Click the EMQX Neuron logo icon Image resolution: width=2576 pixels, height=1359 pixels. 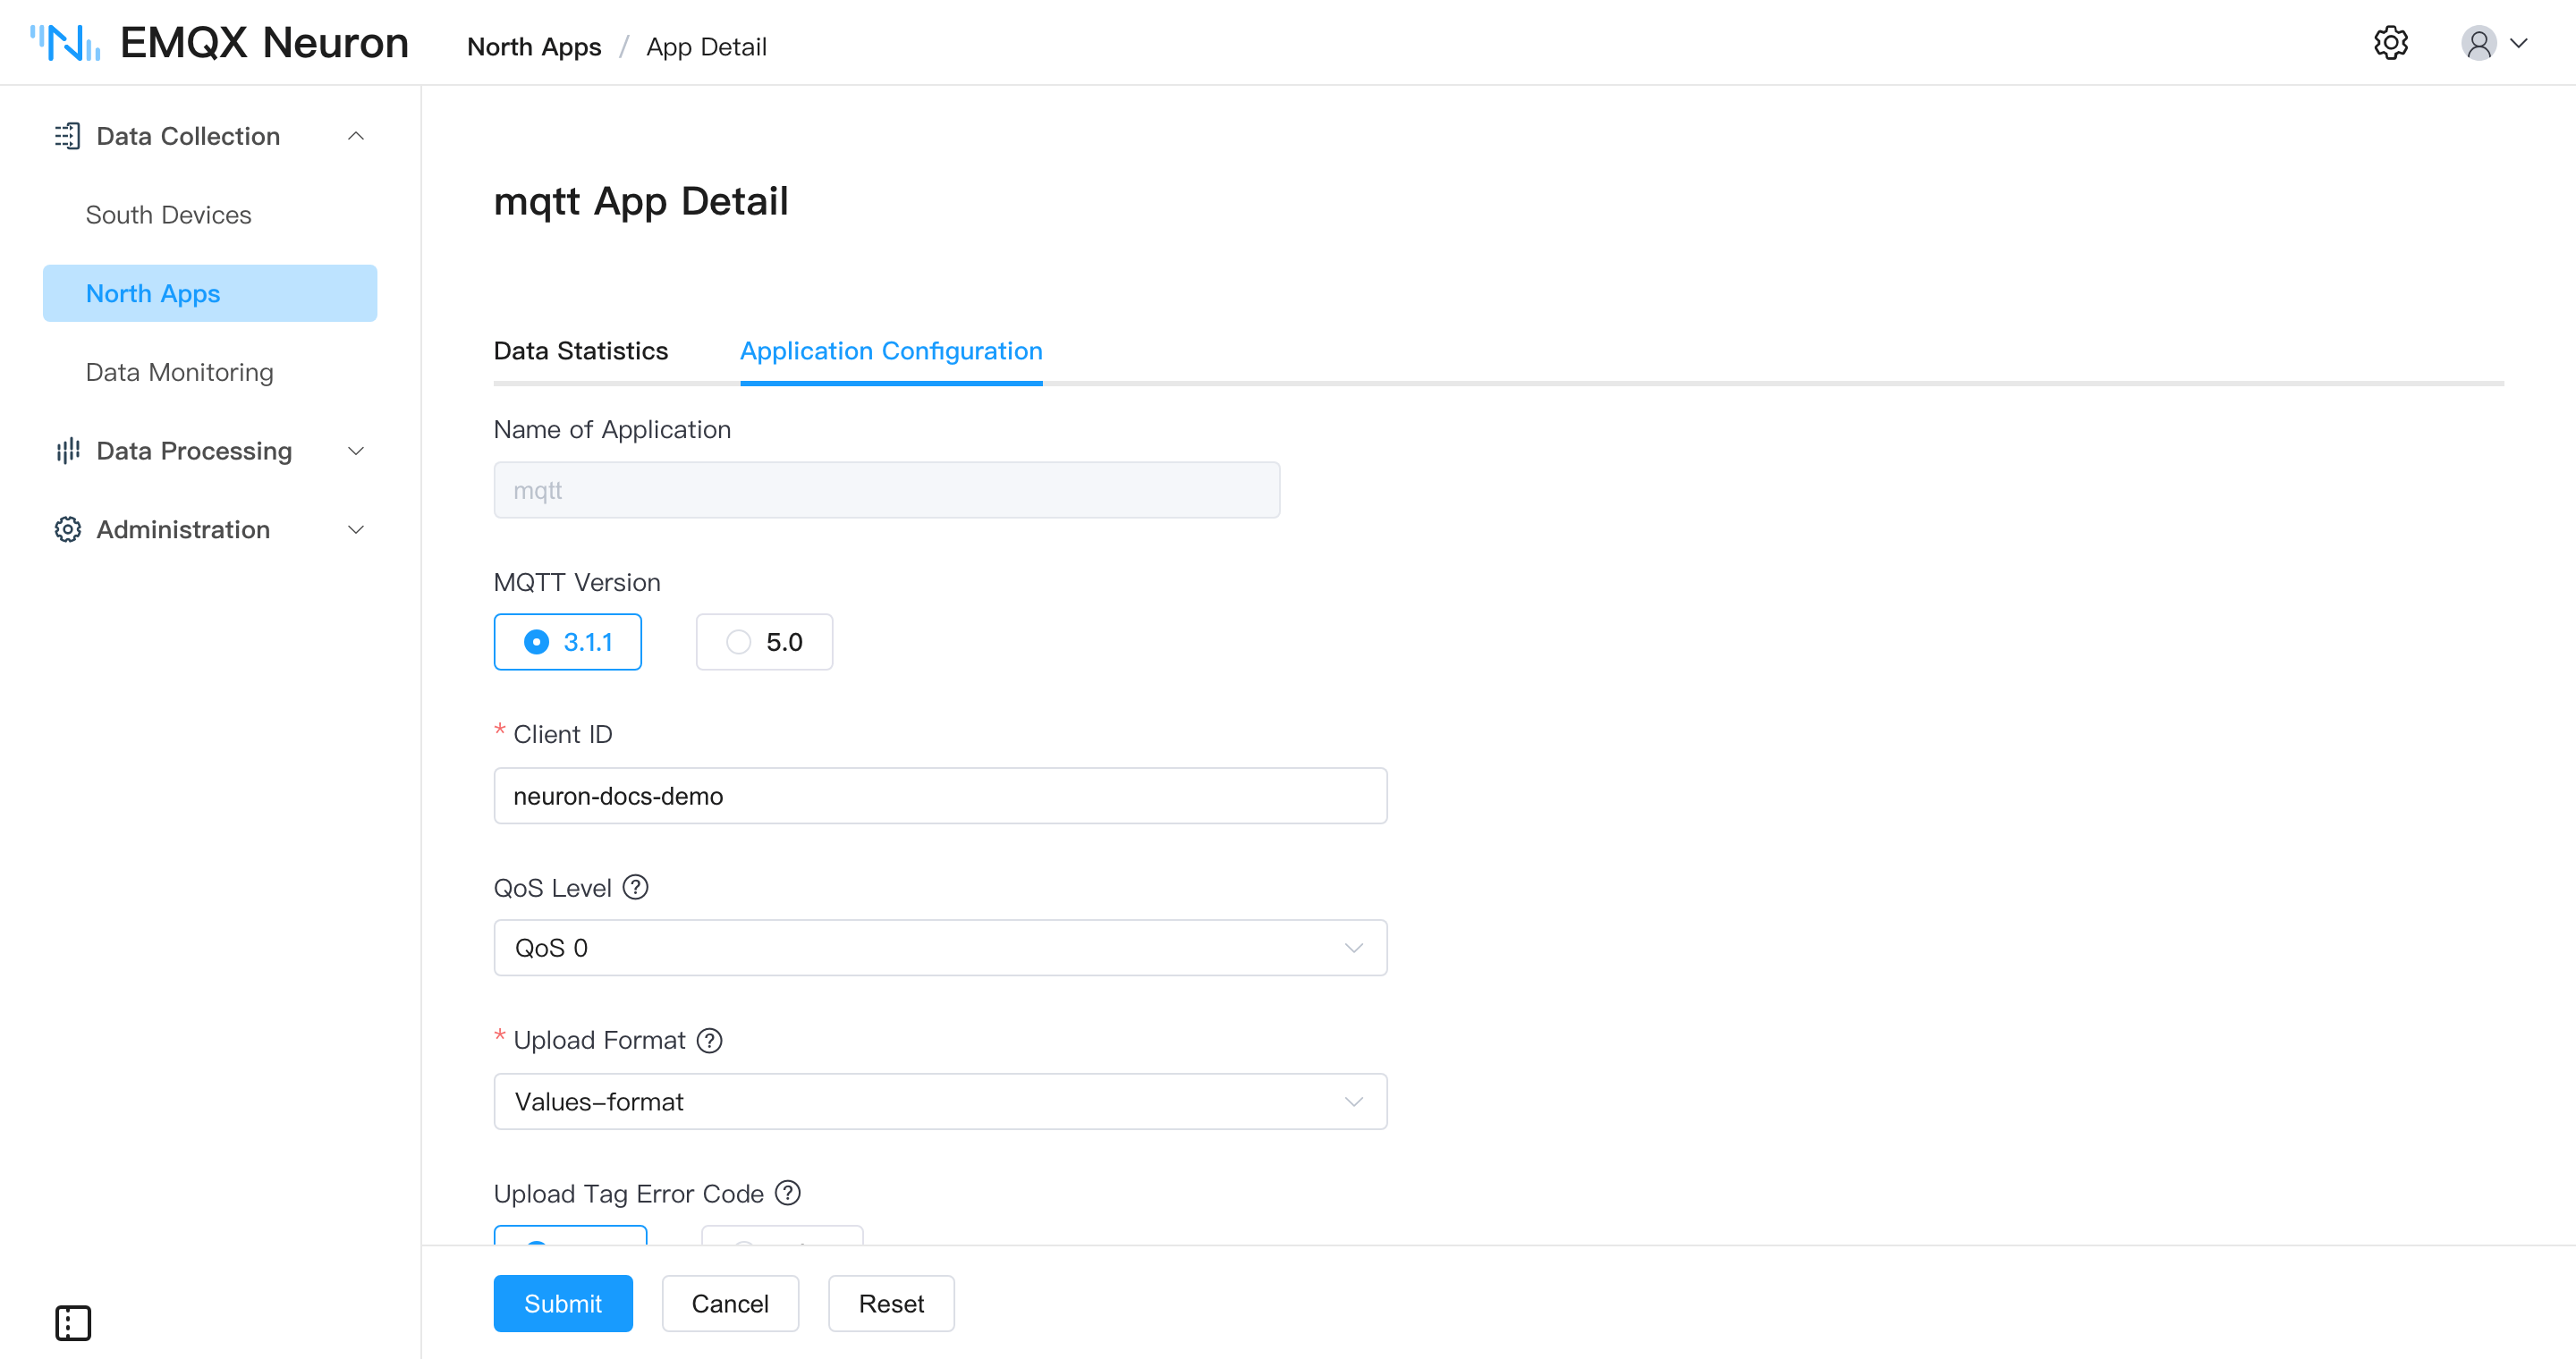(65, 43)
